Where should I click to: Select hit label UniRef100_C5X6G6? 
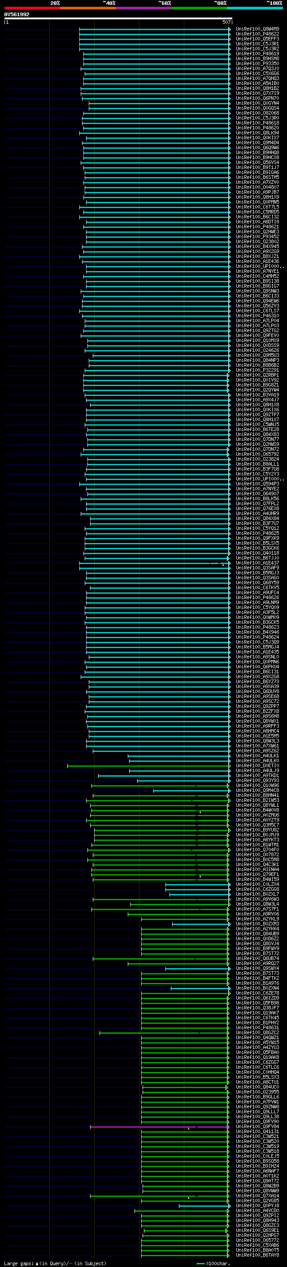pyautogui.click(x=257, y=73)
